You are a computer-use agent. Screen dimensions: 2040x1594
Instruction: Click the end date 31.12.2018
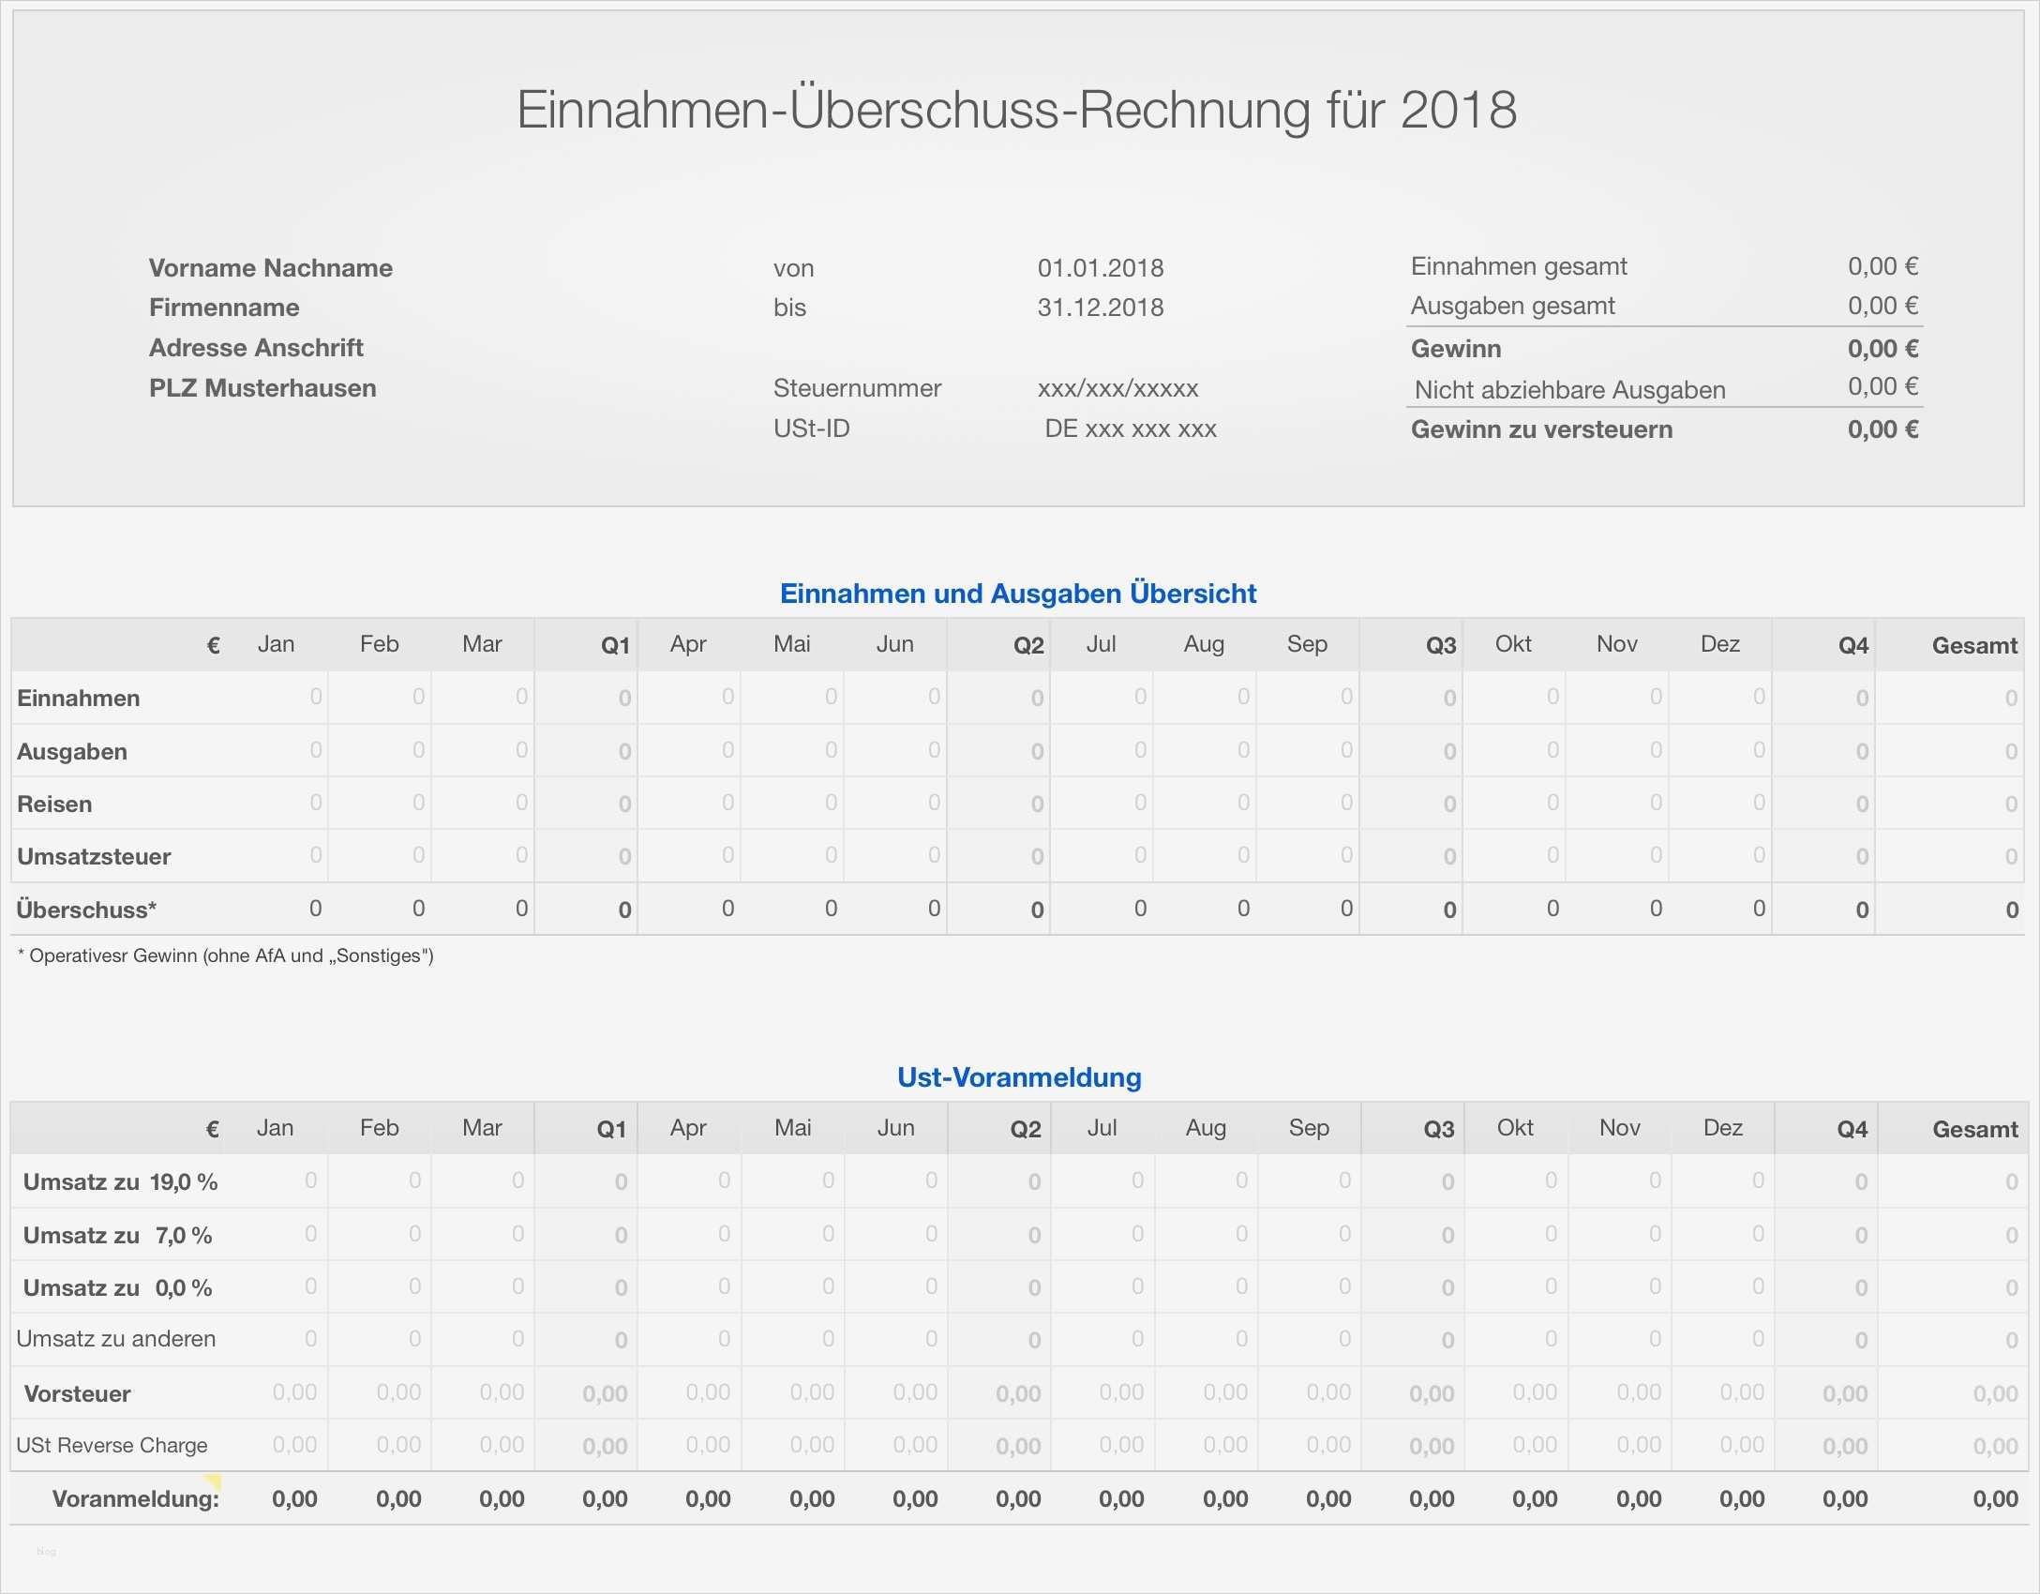[x=1101, y=307]
